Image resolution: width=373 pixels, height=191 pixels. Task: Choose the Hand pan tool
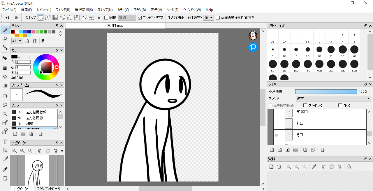tap(5, 178)
